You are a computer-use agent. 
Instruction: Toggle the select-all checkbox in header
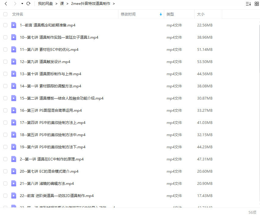point(5,14)
